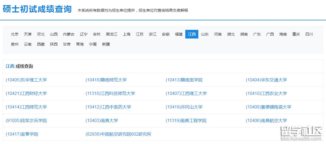326x144 pixels.
Task: Open (82938)中国航空研究院602研究所 link
Action: tap(118, 134)
